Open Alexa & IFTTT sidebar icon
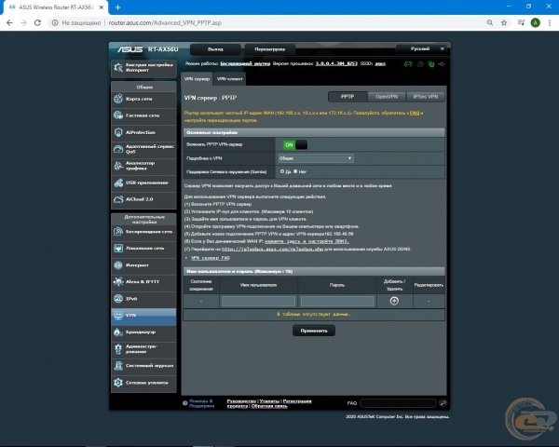The height and width of the screenshot is (447, 559). pos(118,281)
